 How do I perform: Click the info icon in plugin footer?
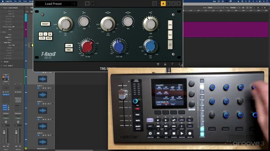tap(179, 64)
